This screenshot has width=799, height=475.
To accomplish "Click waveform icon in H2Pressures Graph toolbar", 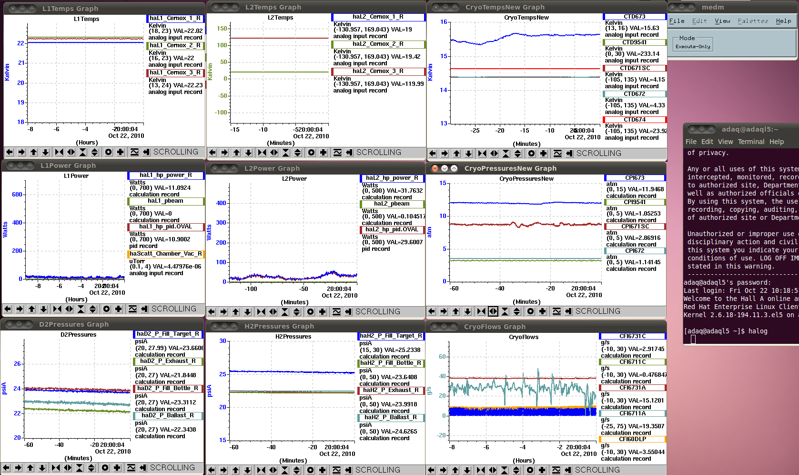I will (336, 470).
